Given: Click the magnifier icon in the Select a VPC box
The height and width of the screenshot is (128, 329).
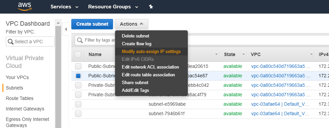Looking at the screenshot, I should coord(11,42).
